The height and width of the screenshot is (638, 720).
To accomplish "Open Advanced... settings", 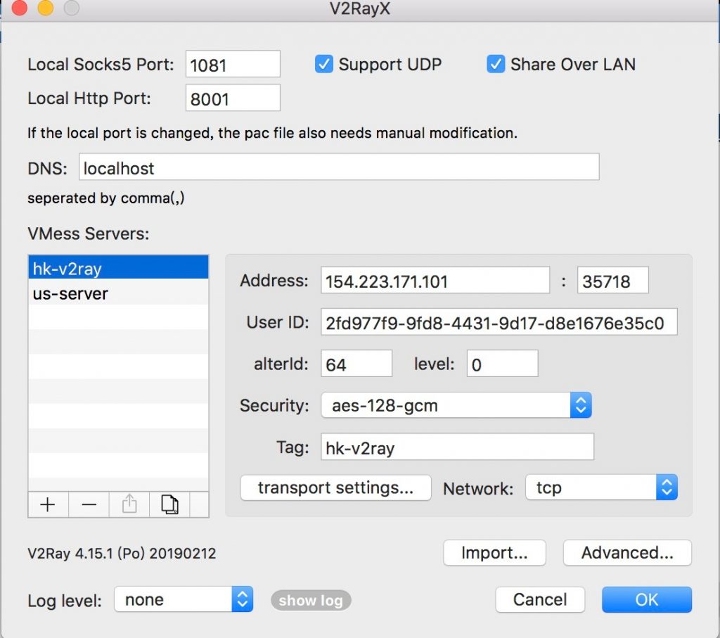I will pos(627,553).
